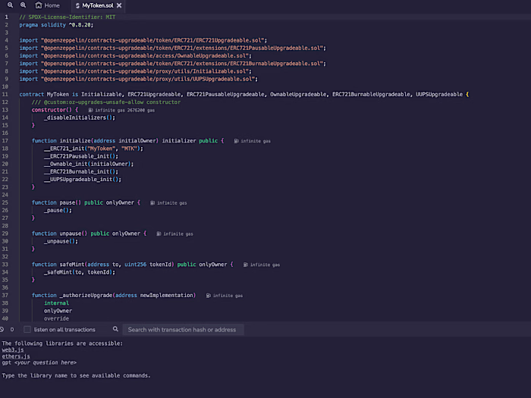The width and height of the screenshot is (531, 398).
Task: Click 'gpt <your question here>' terminal text
Action: (39, 363)
